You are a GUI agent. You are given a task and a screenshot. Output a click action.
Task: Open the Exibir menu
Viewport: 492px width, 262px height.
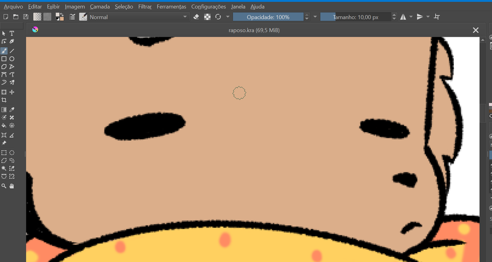(54, 7)
